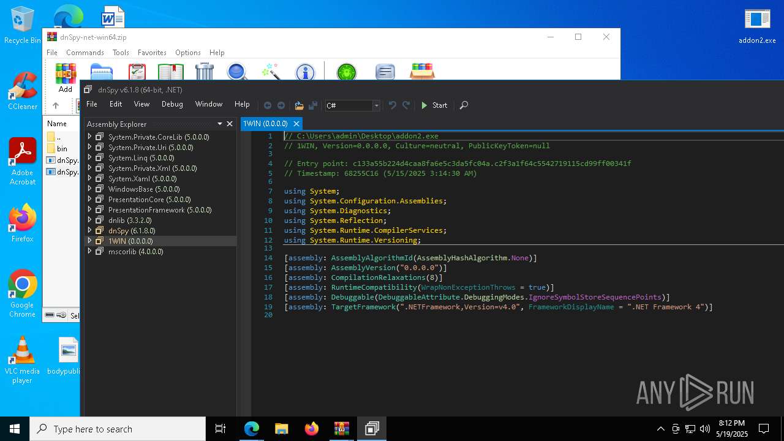Image resolution: width=784 pixels, height=441 pixels.
Task: Click the WinRAR VirusScan bug icon
Action: pyautogui.click(x=347, y=72)
